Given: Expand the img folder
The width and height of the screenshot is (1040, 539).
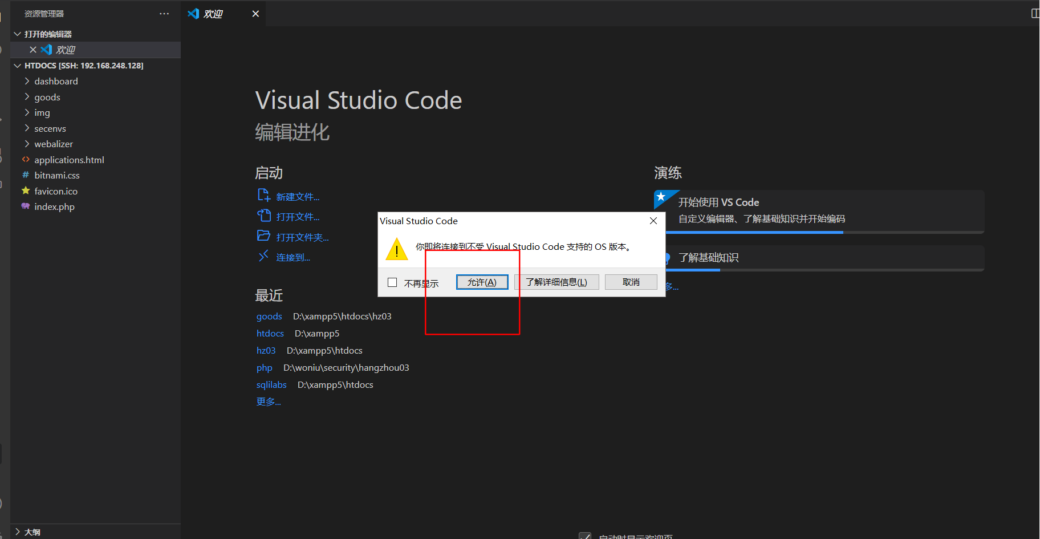Looking at the screenshot, I should (27, 112).
